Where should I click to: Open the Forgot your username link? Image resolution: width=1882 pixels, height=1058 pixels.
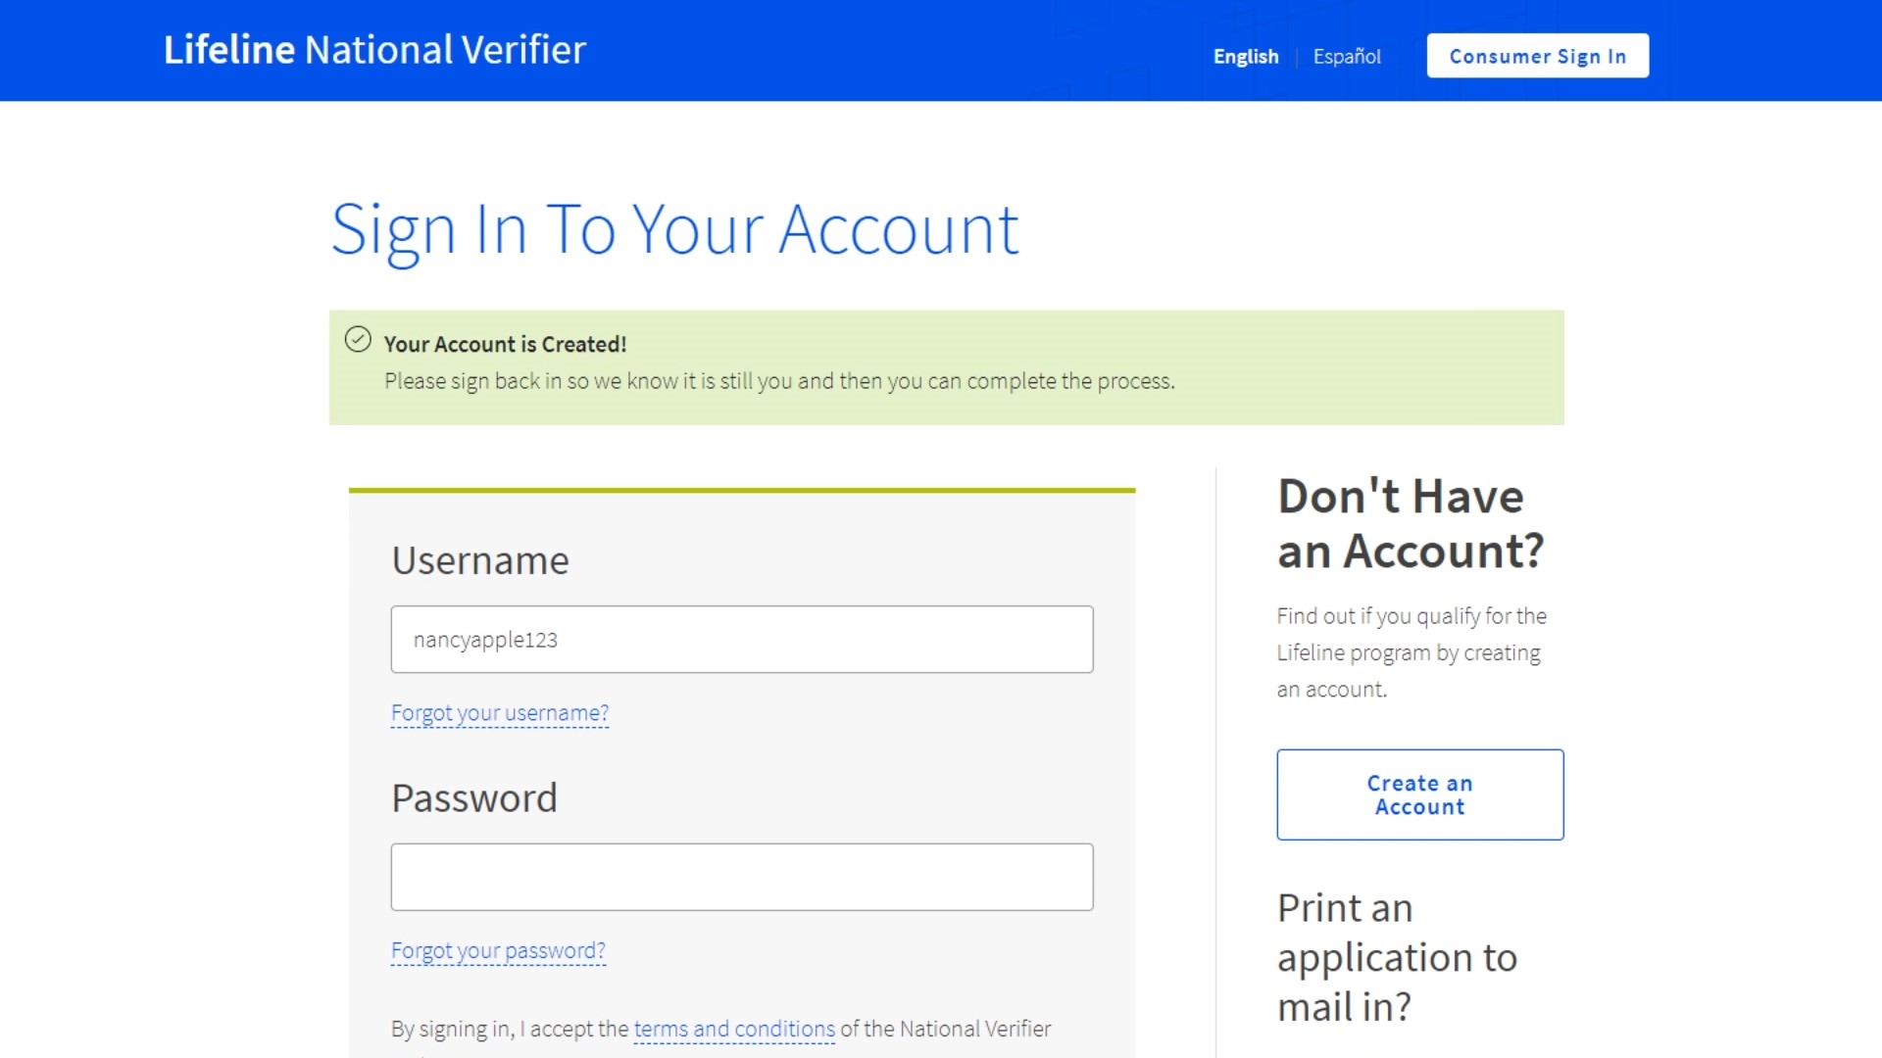(x=500, y=713)
